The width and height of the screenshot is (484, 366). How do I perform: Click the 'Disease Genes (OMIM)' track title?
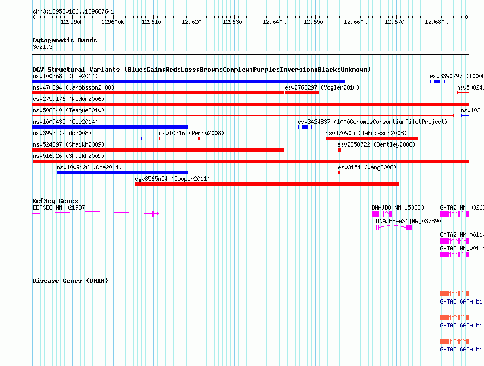pos(70,281)
